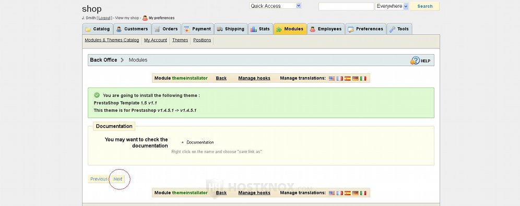Select German flag in bottom module bar

point(356,193)
